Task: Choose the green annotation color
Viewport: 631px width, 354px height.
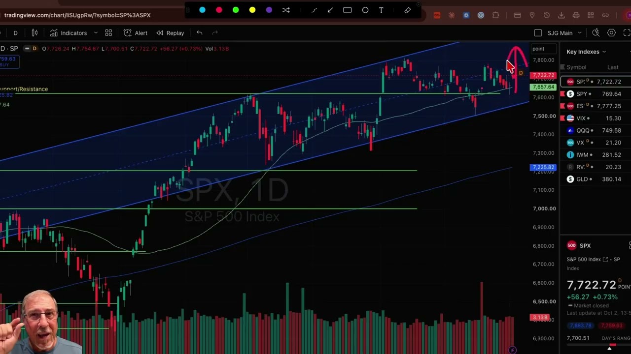Action: (236, 10)
